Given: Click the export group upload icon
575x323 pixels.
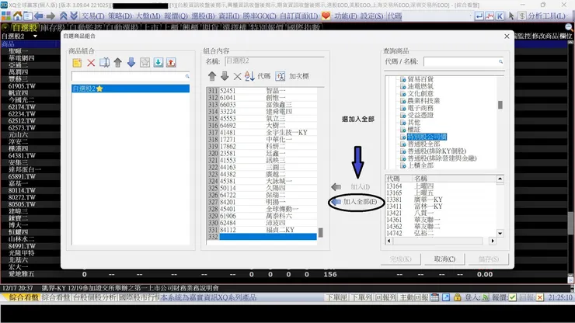Looking at the screenshot, I should (x=171, y=63).
